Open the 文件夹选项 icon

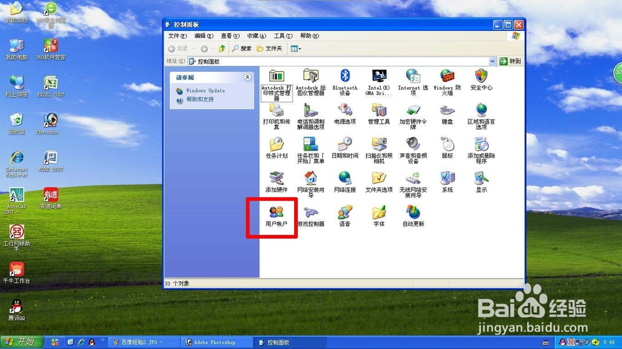(x=379, y=182)
